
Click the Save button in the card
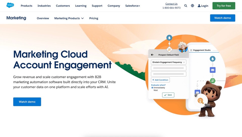click(168, 95)
